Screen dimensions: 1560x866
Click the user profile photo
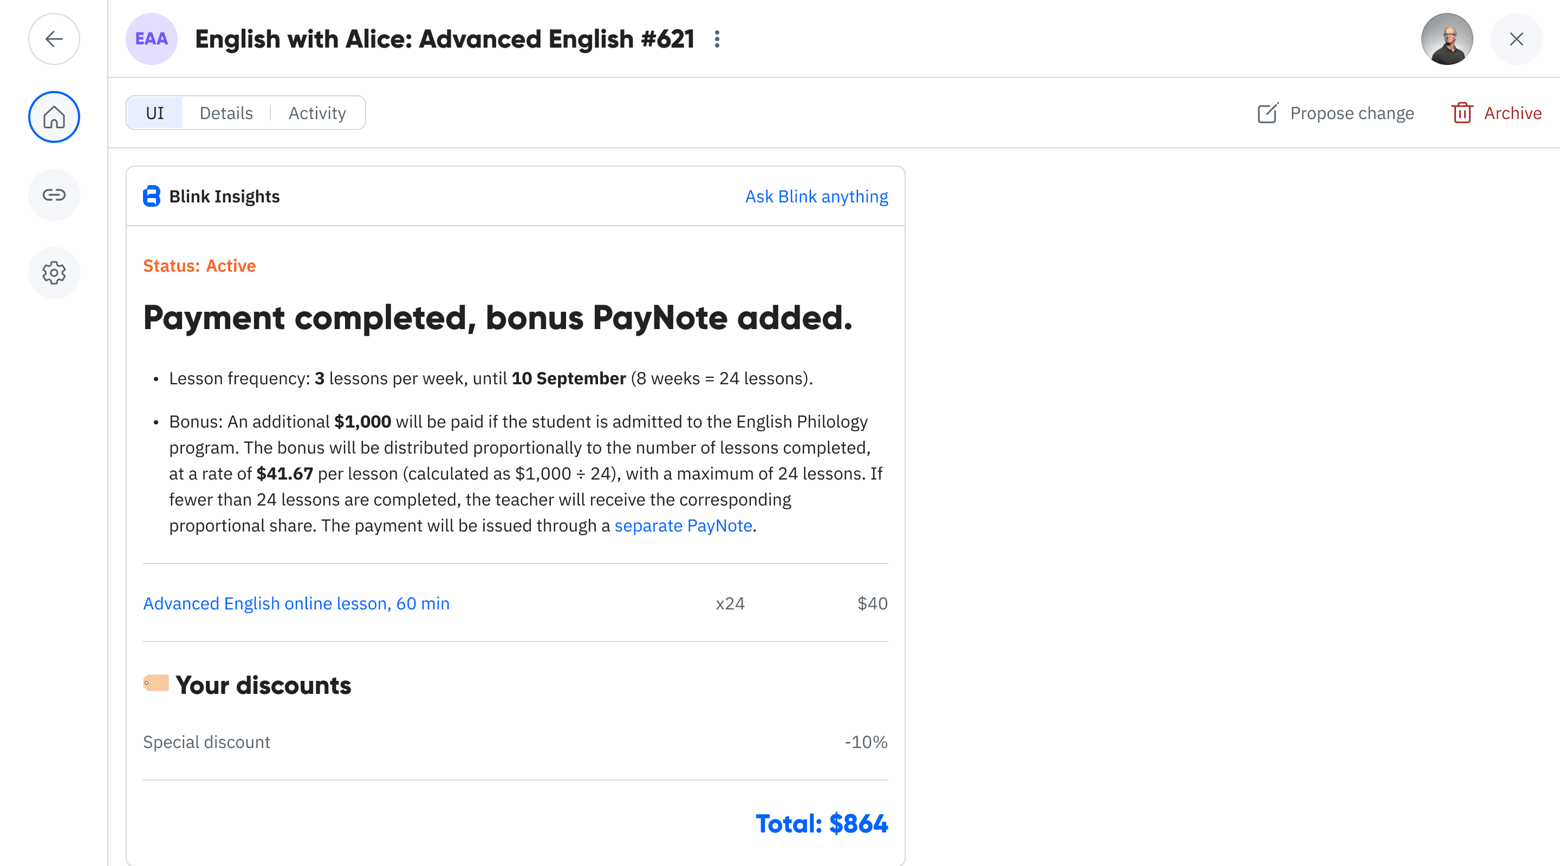tap(1447, 40)
